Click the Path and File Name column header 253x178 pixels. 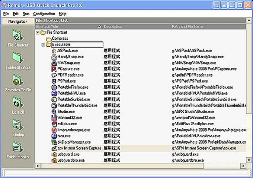[208, 27]
